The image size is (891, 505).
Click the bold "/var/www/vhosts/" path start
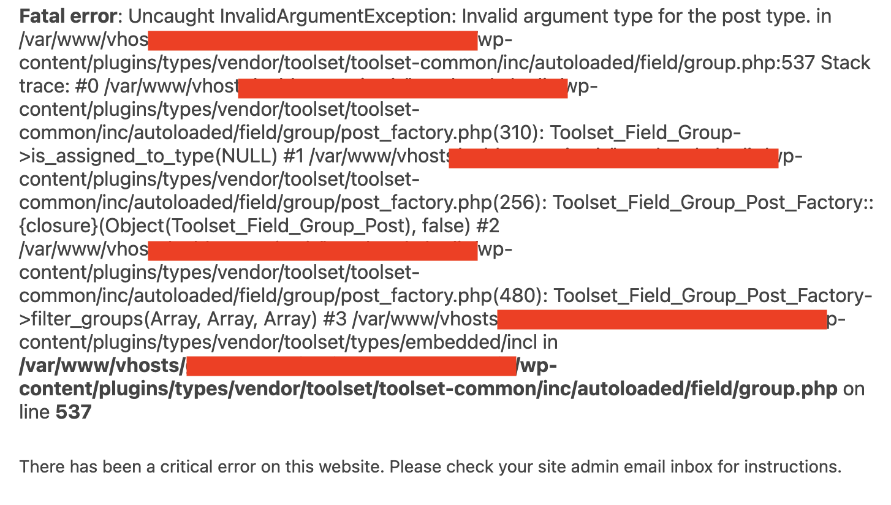click(102, 366)
